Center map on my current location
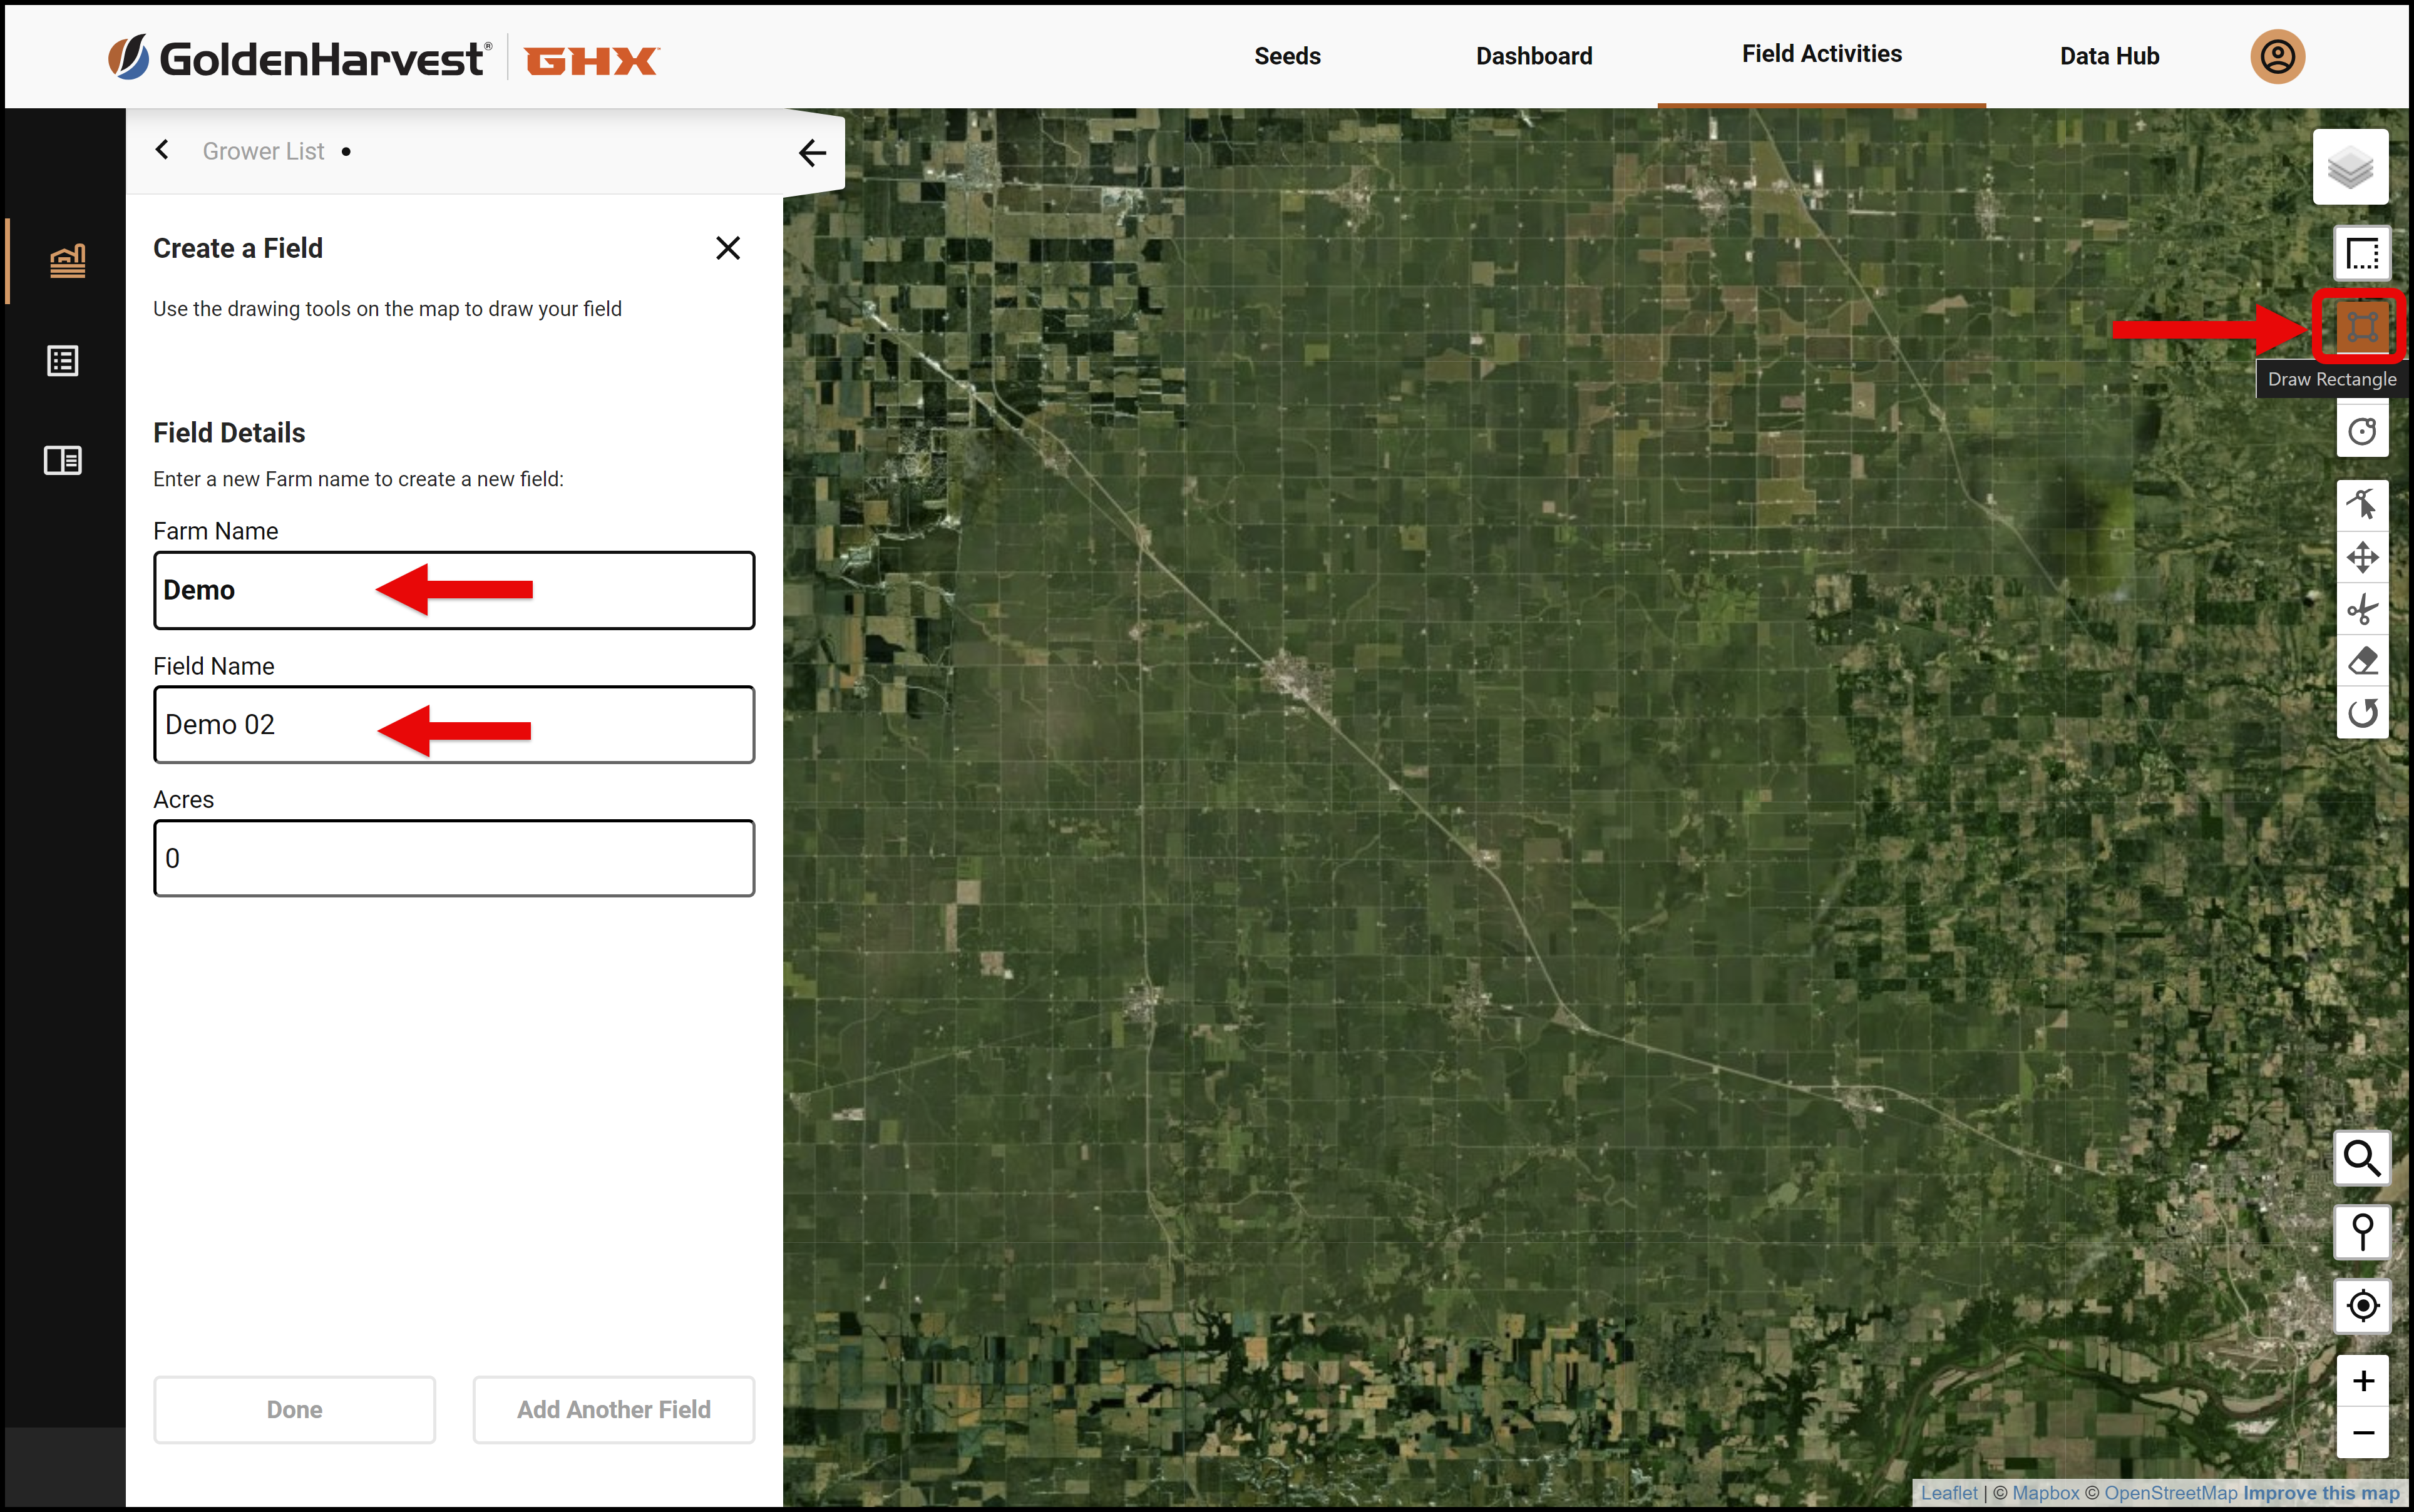 click(2362, 1305)
